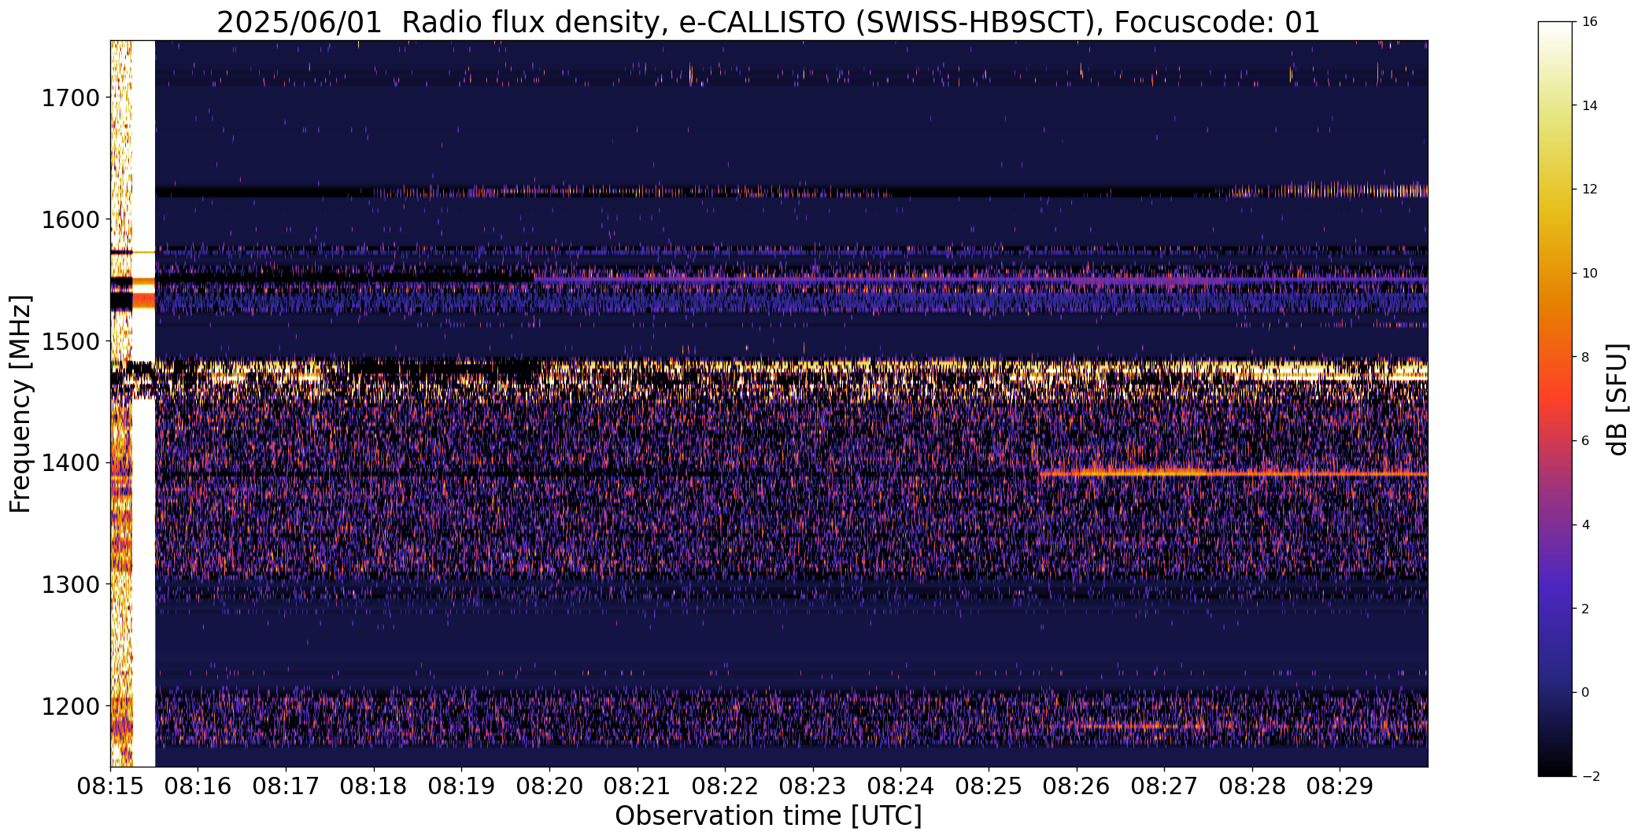Click the 1700 frequency tick label
Image resolution: width=1641 pixels, height=839 pixels.
tap(70, 98)
